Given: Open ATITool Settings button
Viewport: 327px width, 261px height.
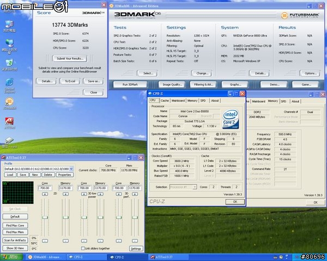Looking at the screenshot, I should pyautogui.click(x=136, y=248).
